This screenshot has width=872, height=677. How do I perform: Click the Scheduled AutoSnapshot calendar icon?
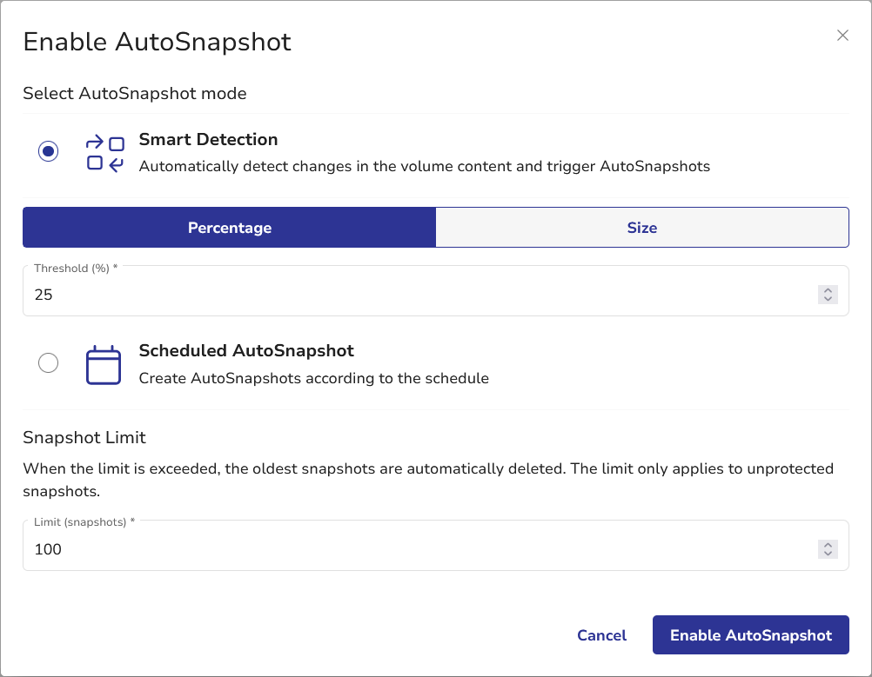click(x=104, y=365)
